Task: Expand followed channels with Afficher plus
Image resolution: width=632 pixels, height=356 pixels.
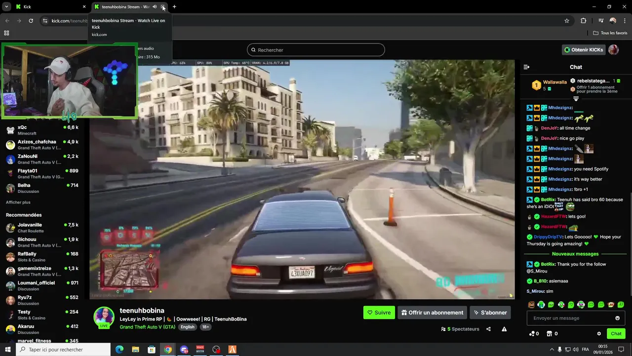Action: [18, 202]
